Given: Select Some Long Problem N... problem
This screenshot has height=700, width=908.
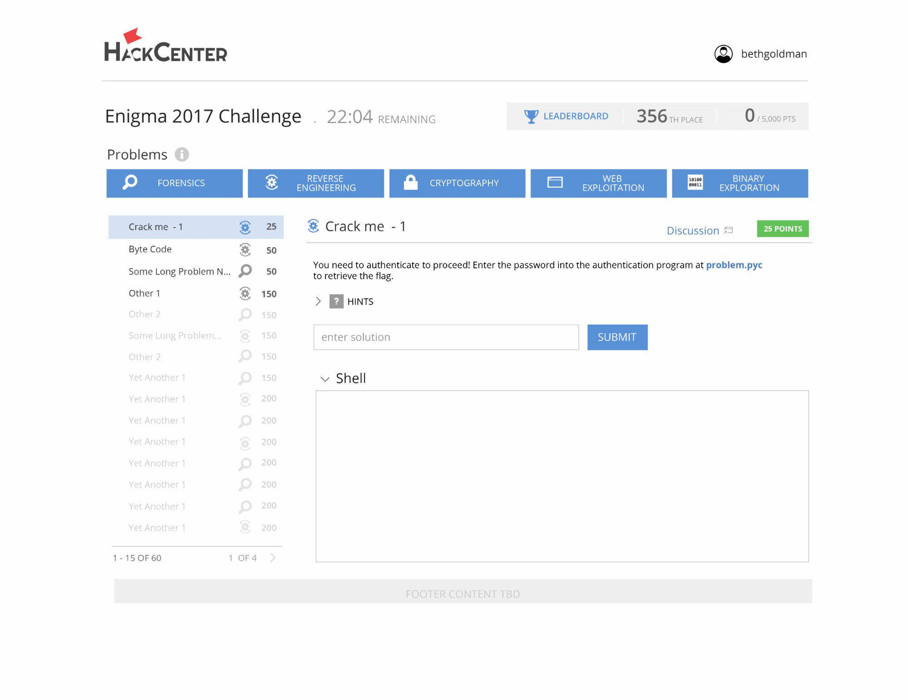Looking at the screenshot, I should (179, 272).
